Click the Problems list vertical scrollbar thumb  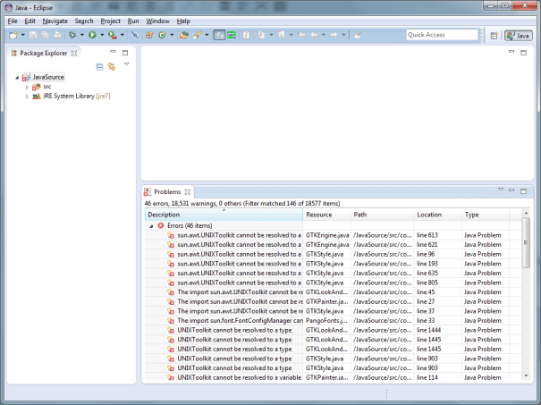526,242
